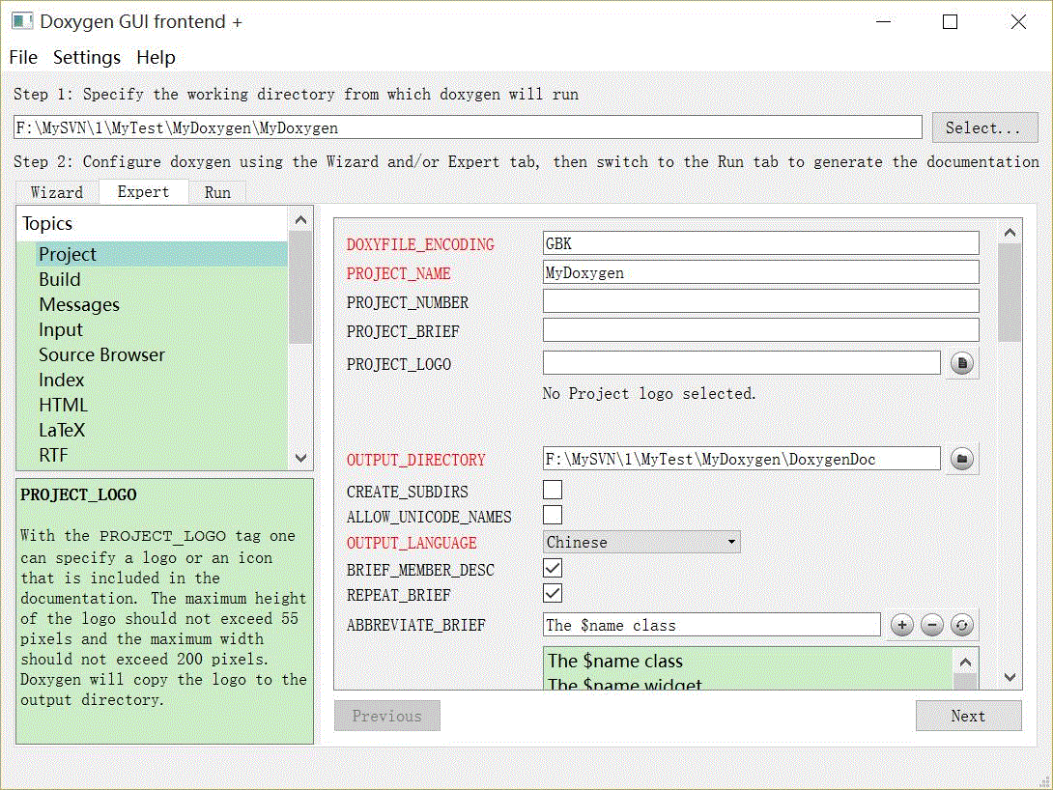
Task: Click the abbreviate list scroll-up arrow
Action: click(x=965, y=662)
